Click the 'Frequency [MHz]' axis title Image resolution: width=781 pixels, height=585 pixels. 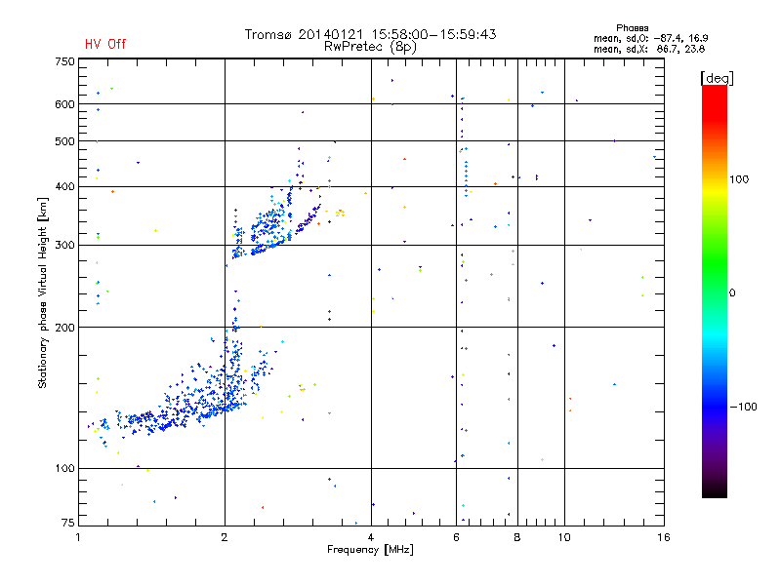370,550
